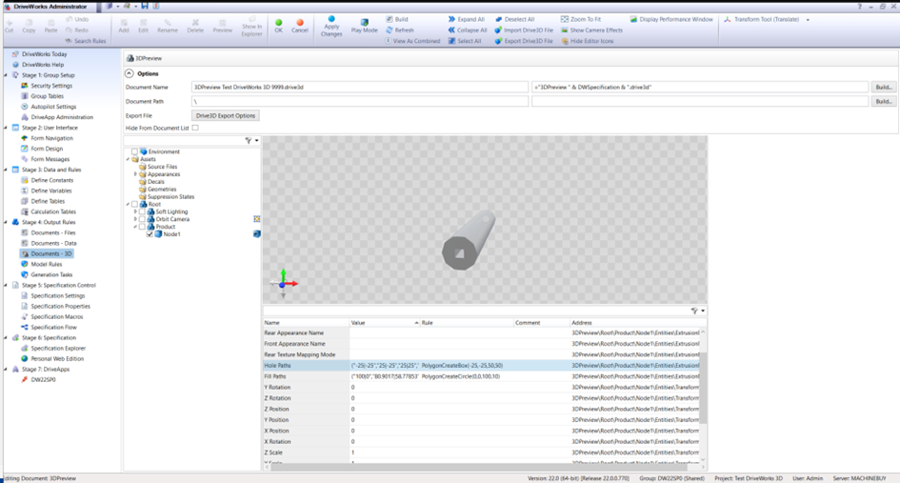Open Specification Macros

click(57, 316)
